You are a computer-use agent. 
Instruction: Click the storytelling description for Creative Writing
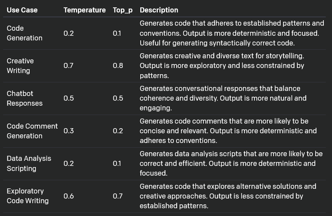coord(222,66)
